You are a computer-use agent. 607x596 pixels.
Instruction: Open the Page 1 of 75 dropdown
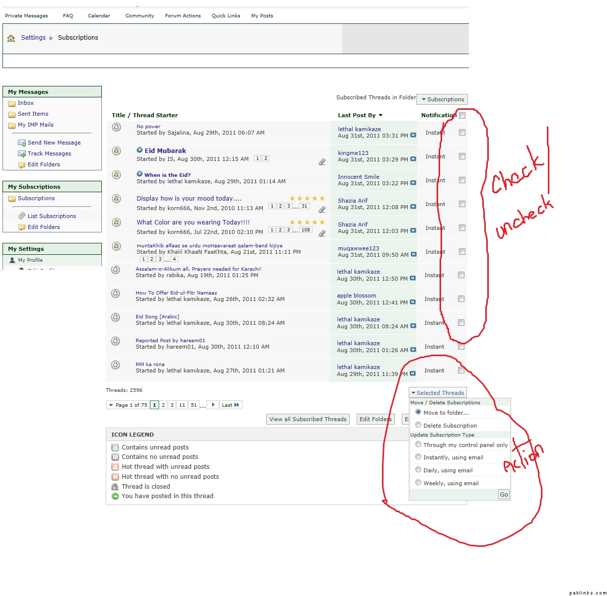pos(128,405)
